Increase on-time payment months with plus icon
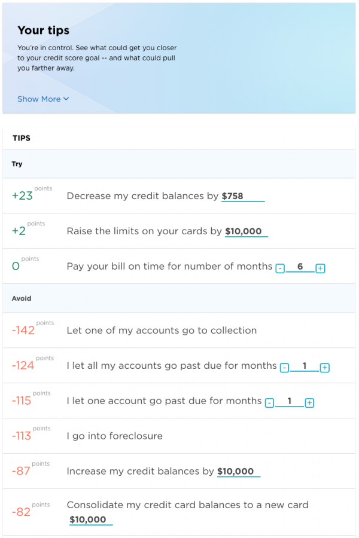 coord(320,269)
